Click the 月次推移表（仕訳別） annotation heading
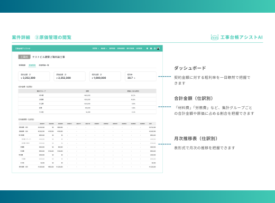 [x=196, y=139]
